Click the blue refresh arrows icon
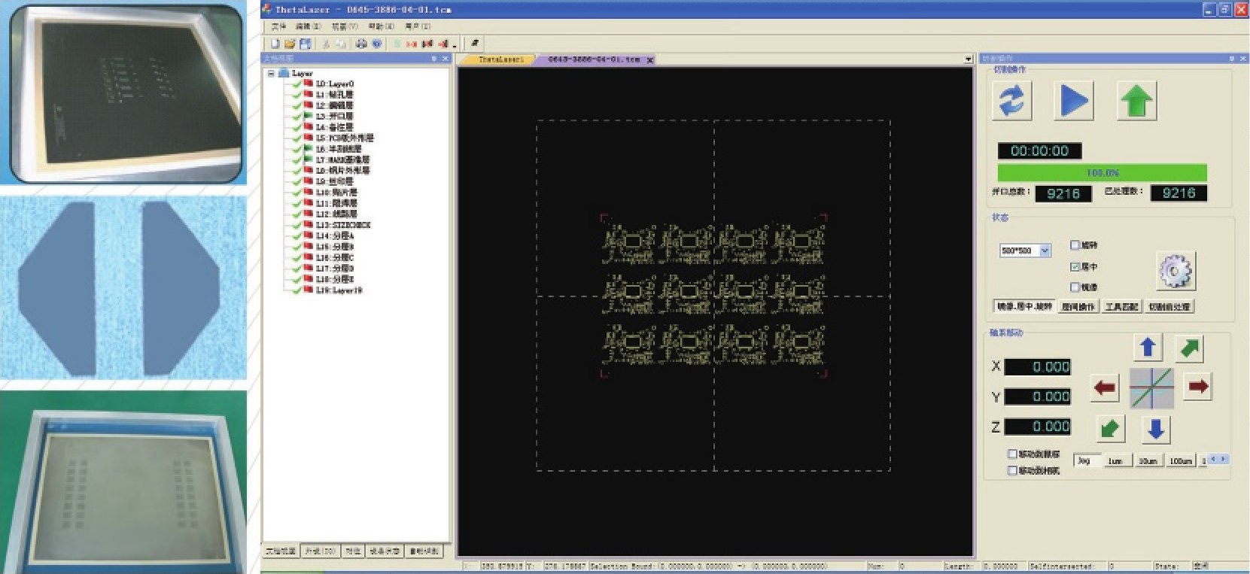The width and height of the screenshot is (1250, 574). pos(1011,101)
